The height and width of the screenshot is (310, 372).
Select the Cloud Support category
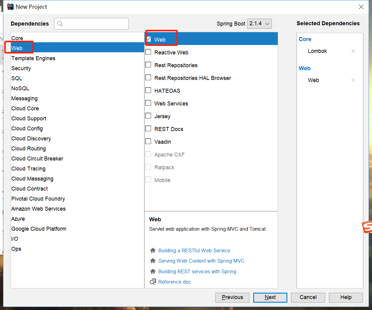pos(77,118)
